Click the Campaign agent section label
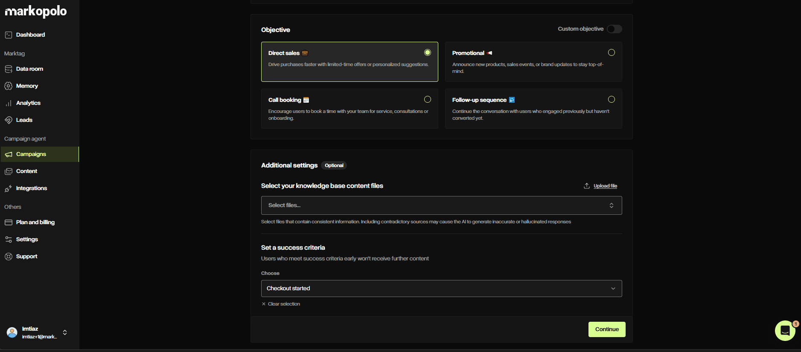The image size is (801, 352). pyautogui.click(x=25, y=139)
